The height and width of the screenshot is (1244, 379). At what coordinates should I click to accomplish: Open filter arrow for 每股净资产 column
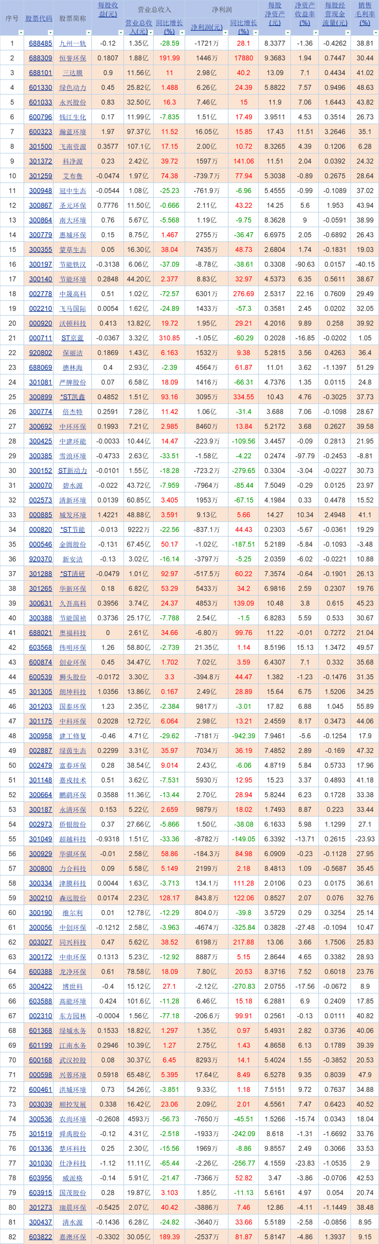[x=287, y=32]
